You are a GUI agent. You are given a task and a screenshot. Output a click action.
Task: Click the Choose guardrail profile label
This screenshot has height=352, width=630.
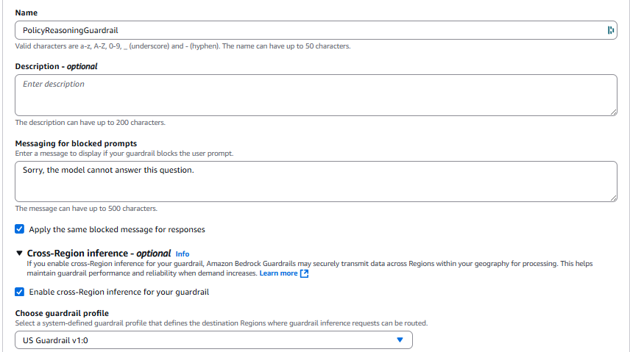tap(62, 313)
